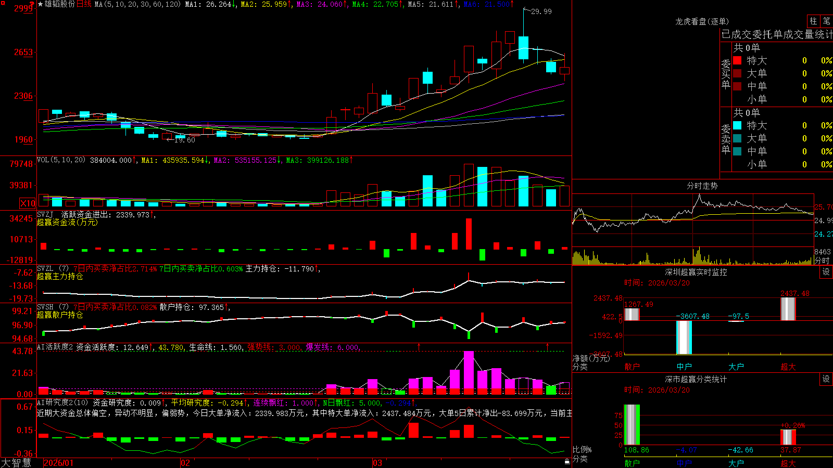Click the 19.60 low price annotation
833x468 pixels.
(x=185, y=140)
